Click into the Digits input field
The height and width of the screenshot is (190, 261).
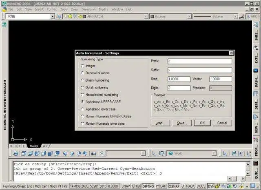click(x=179, y=88)
